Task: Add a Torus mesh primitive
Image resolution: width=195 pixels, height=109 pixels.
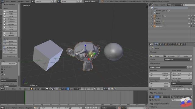Action: pyautogui.click(x=10, y=30)
